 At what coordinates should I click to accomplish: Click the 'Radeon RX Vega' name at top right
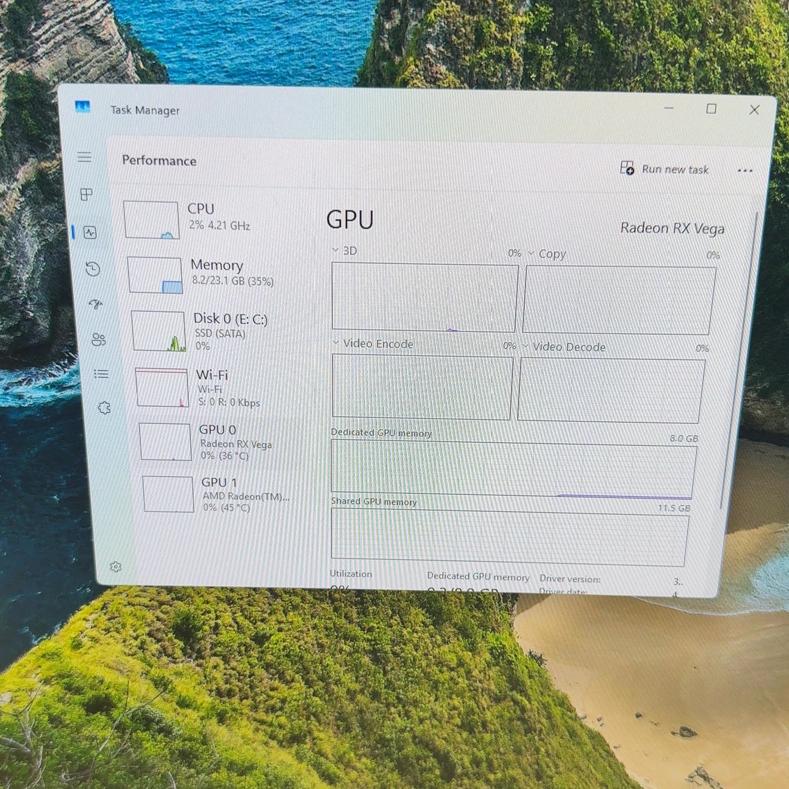tap(672, 228)
